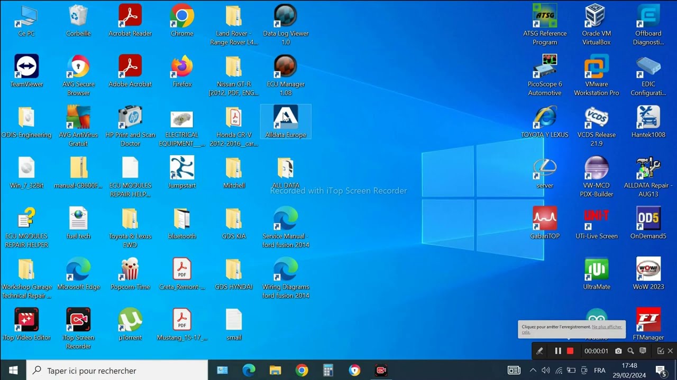The image size is (677, 380).
Task: Open HP Print and Scan Doctor
Action: [x=130, y=126]
